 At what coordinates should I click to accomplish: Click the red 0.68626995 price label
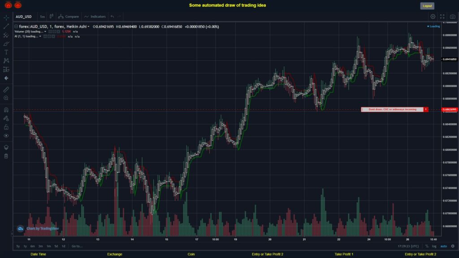coord(450,110)
